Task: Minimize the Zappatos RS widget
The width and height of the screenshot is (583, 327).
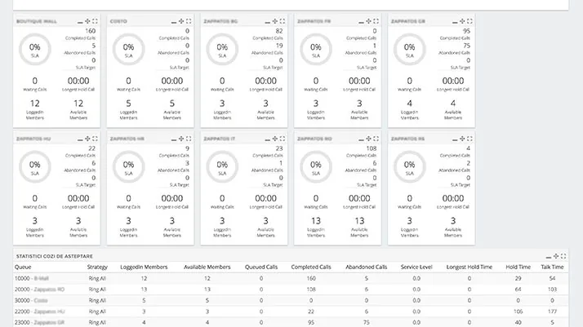Action: point(455,139)
